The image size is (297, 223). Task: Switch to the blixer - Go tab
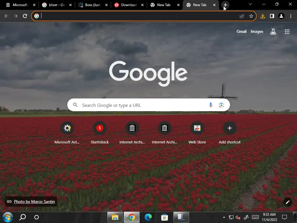(57, 5)
